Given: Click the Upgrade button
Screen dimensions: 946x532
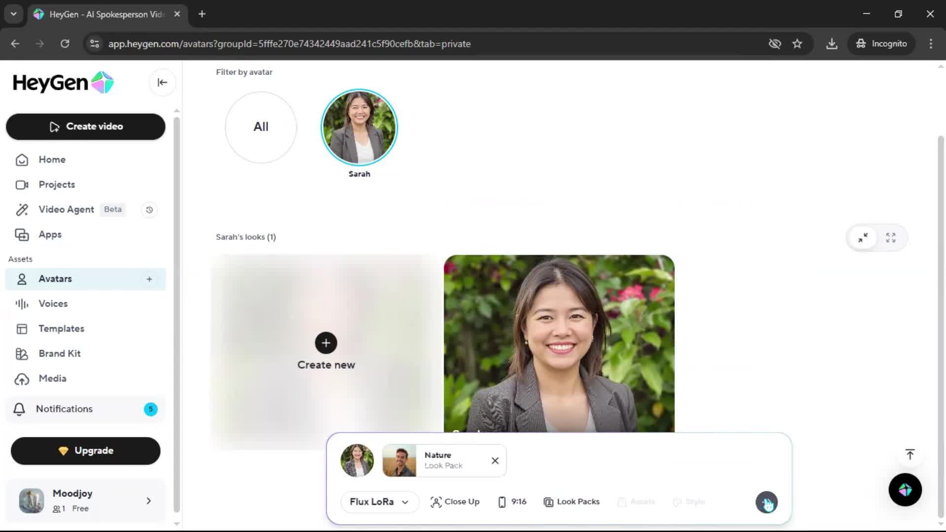Looking at the screenshot, I should click(85, 451).
